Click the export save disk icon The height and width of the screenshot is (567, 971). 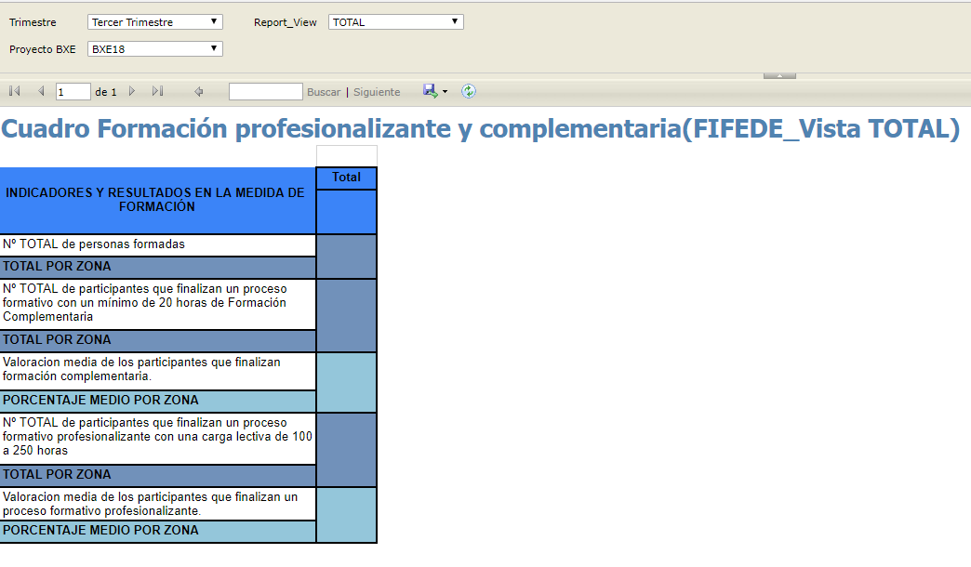430,91
